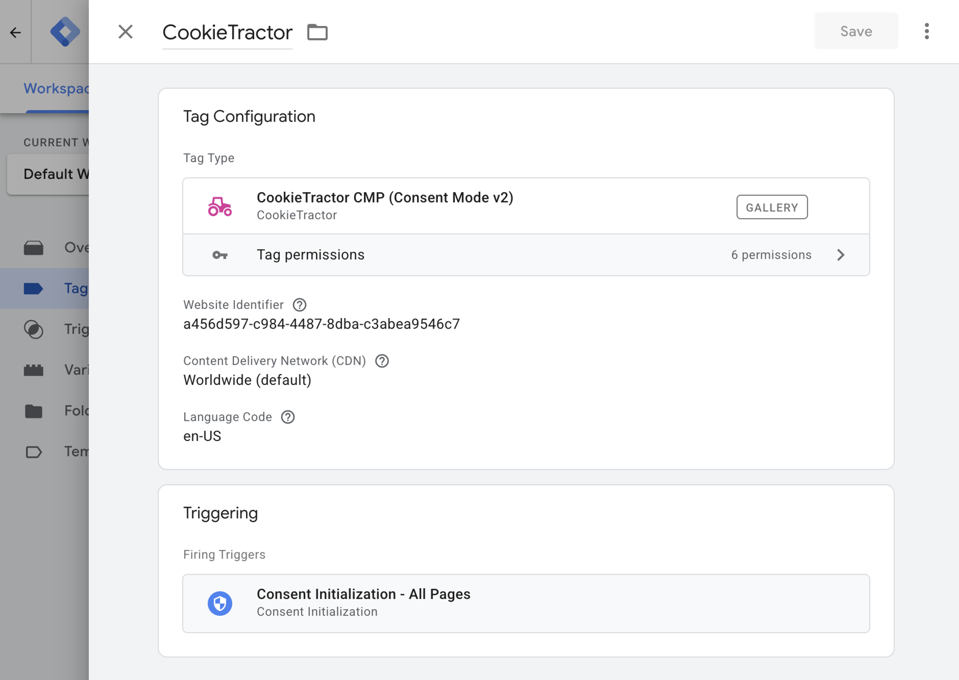Click the back arrow in the sidebar
This screenshot has width=959, height=680.
16,32
